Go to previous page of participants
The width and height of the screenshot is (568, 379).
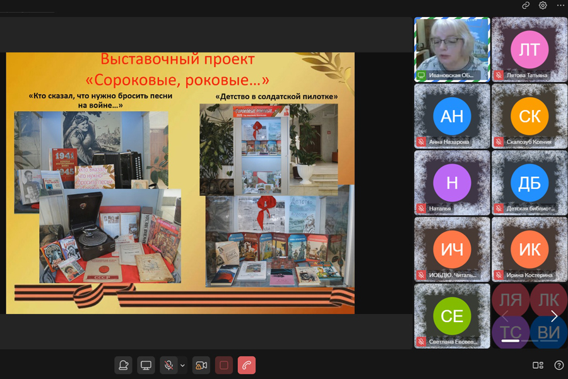tap(504, 316)
